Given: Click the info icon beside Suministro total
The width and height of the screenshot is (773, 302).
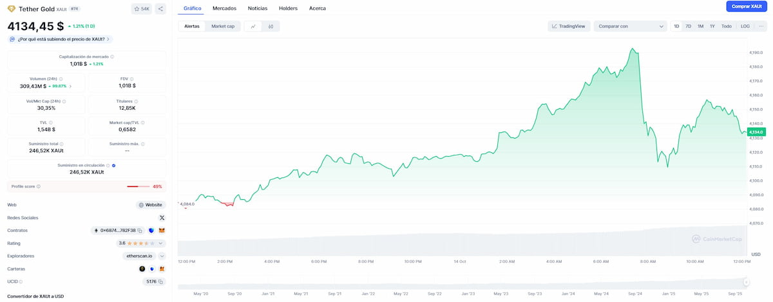Looking at the screenshot, I should click(62, 144).
